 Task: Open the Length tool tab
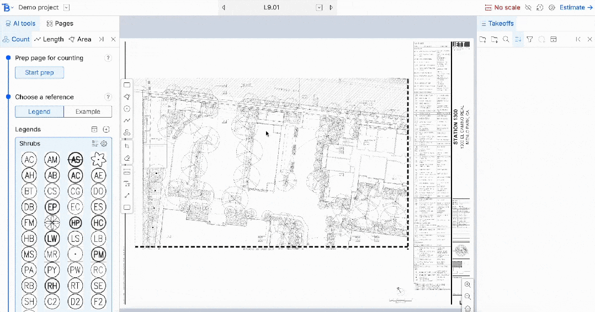pyautogui.click(x=49, y=39)
